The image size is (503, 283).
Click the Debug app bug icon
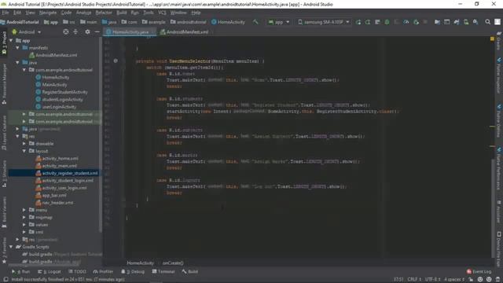point(387,22)
